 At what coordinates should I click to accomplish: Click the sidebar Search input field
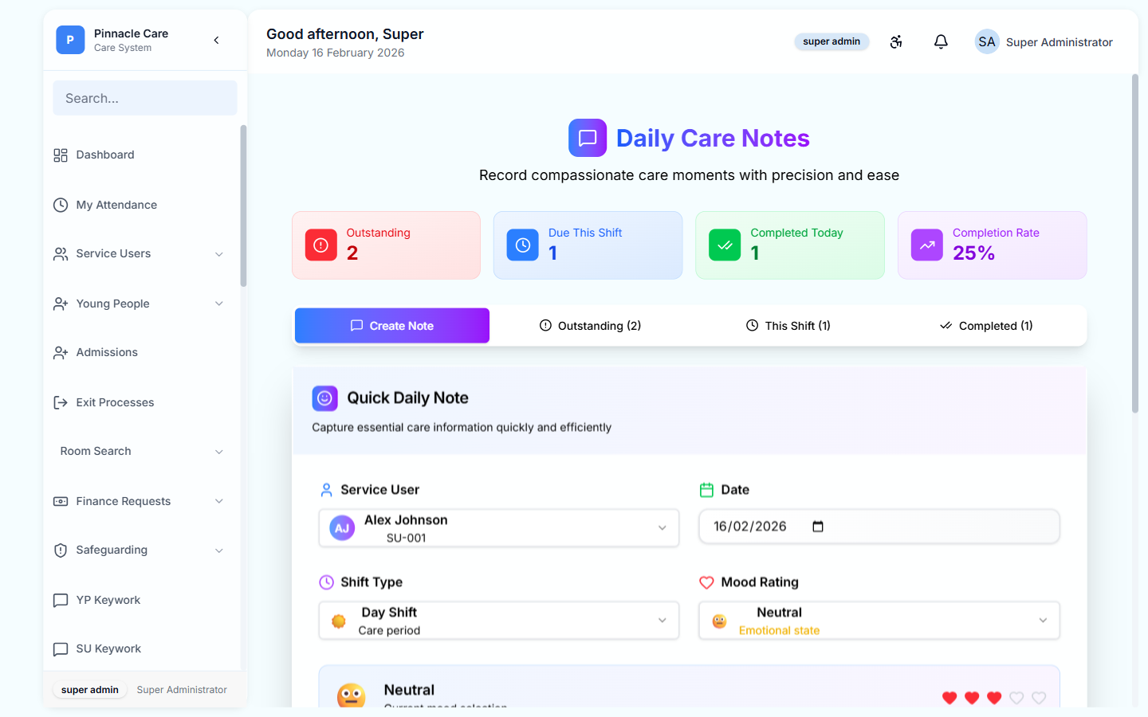pyautogui.click(x=145, y=98)
